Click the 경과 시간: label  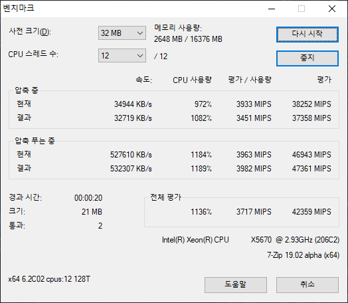click(x=25, y=197)
